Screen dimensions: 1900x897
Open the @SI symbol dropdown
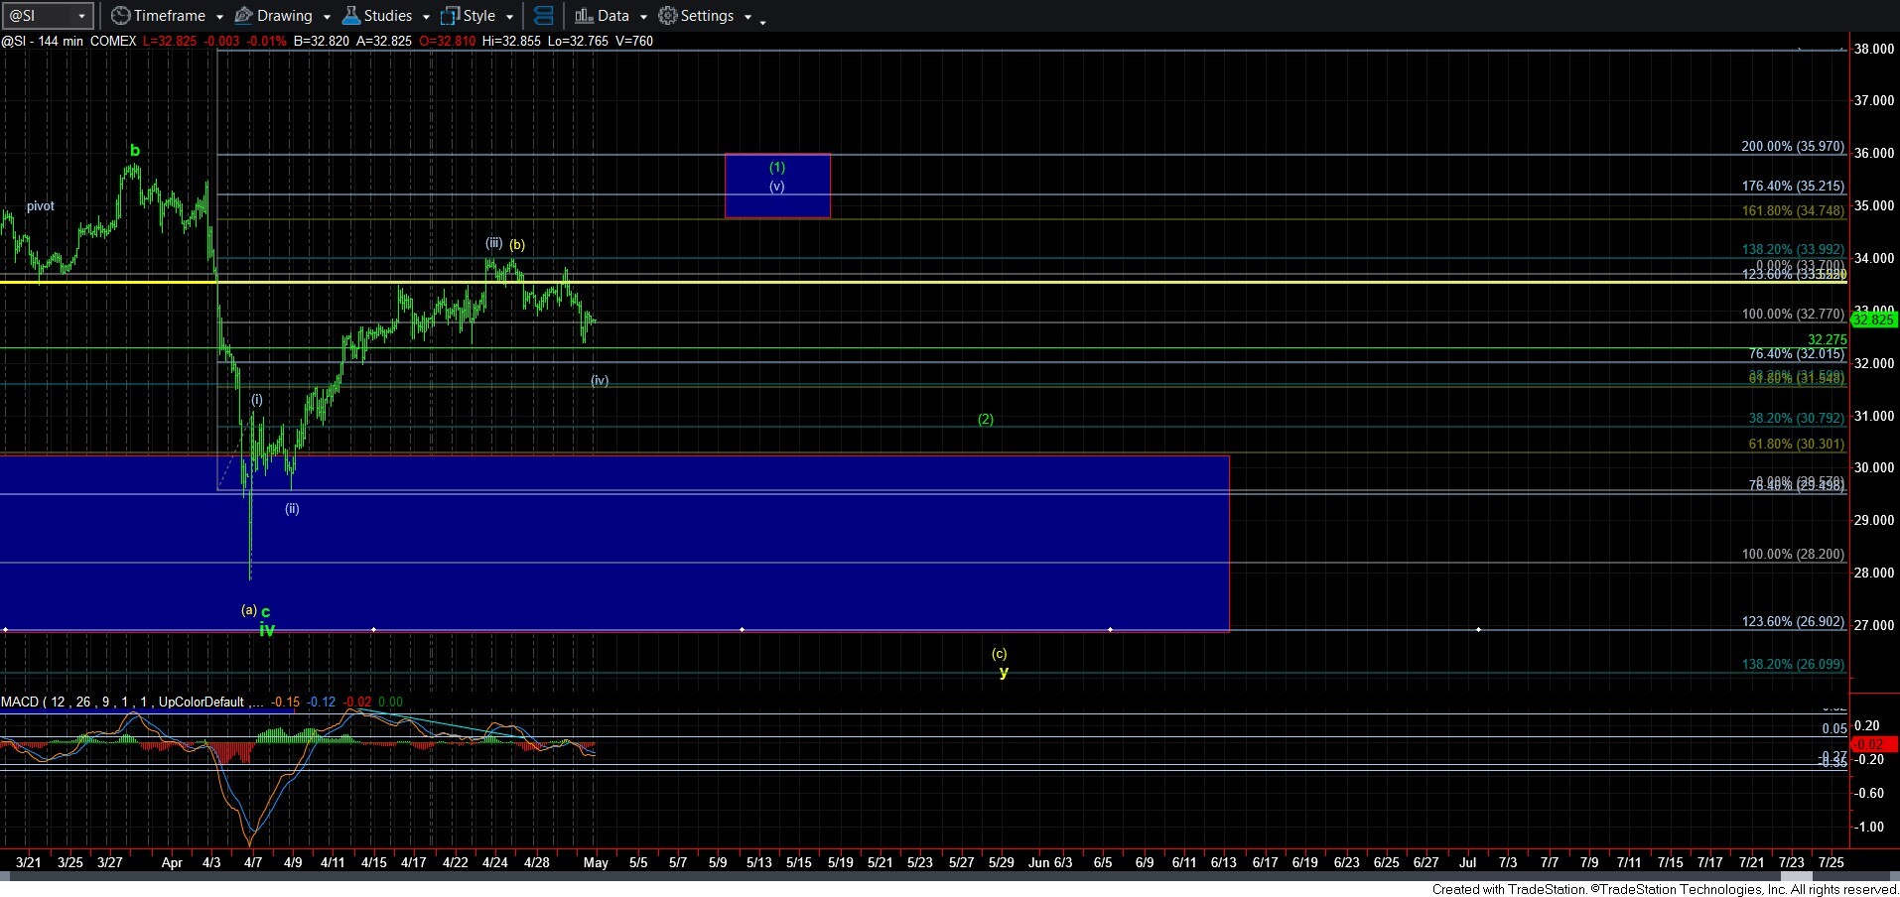point(82,16)
